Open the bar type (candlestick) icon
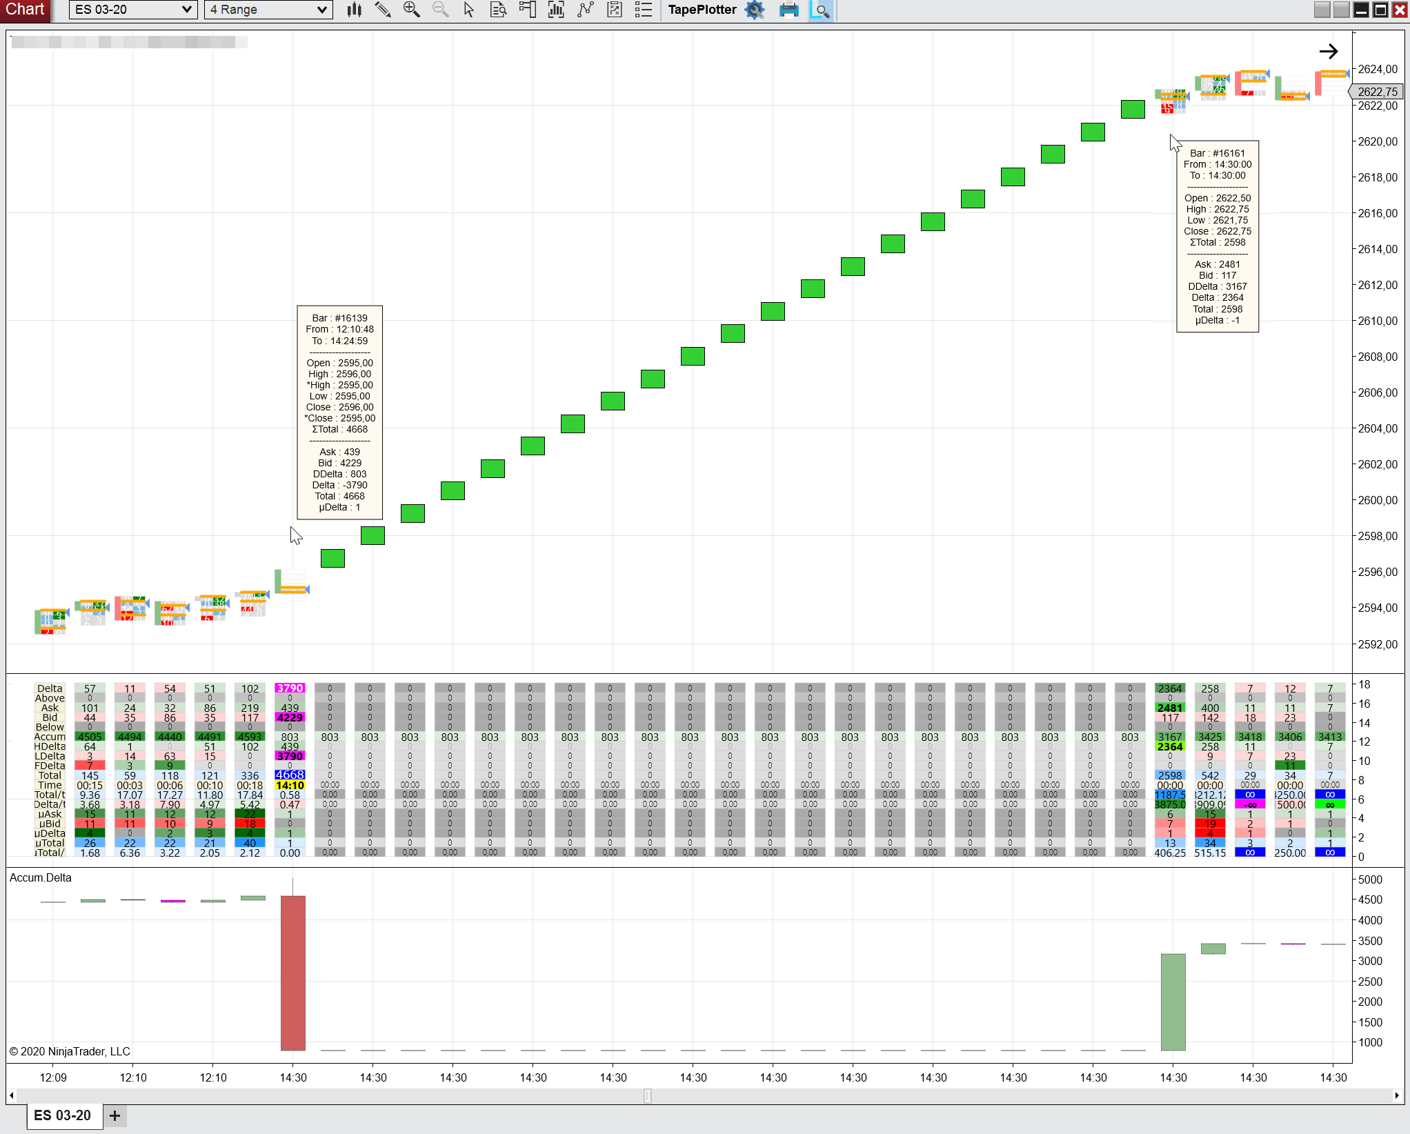The width and height of the screenshot is (1410, 1134). point(354,10)
